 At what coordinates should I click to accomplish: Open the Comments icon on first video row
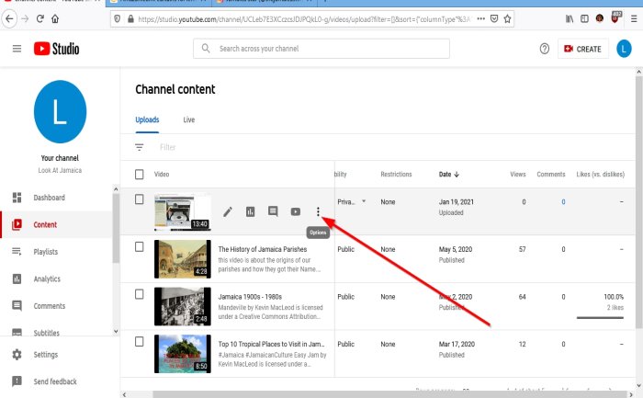click(273, 211)
